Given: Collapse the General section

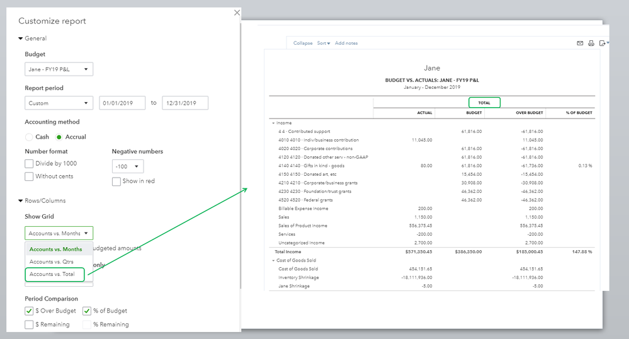Looking at the screenshot, I should pos(20,38).
